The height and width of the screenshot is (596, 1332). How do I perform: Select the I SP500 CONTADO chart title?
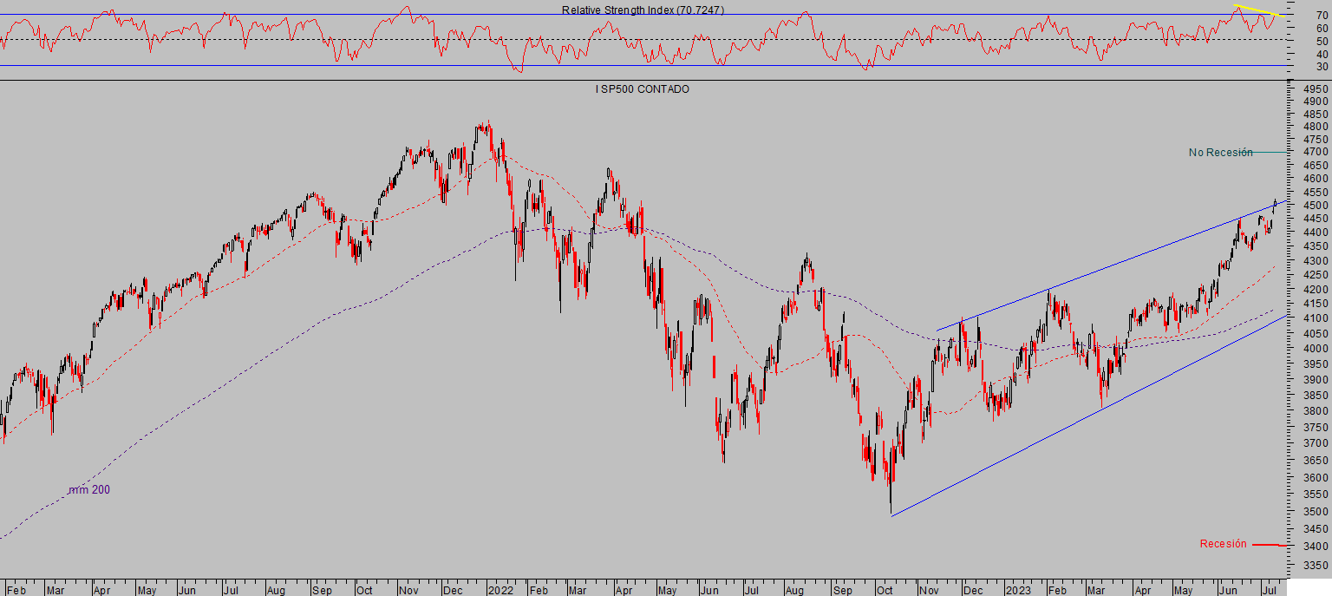click(643, 89)
